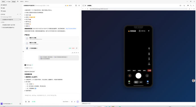
Task: Toggle the eye icon in preview tab bar
Action: pos(86,5)
